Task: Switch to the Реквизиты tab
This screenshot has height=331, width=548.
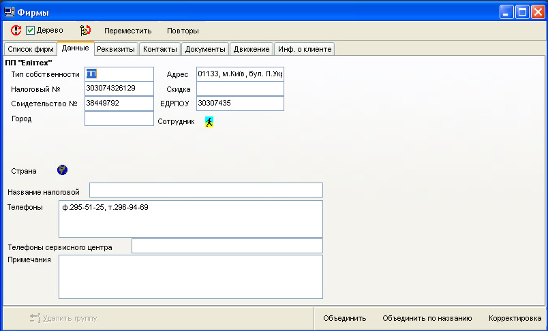Action: point(116,49)
